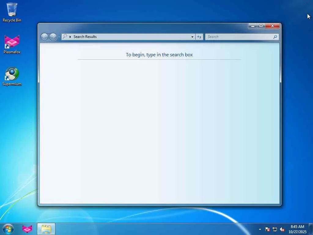Minimize the Search Results window
The image size is (313, 235).
tap(252, 26)
